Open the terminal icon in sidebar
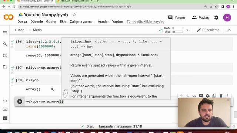 [x=5, y=118]
